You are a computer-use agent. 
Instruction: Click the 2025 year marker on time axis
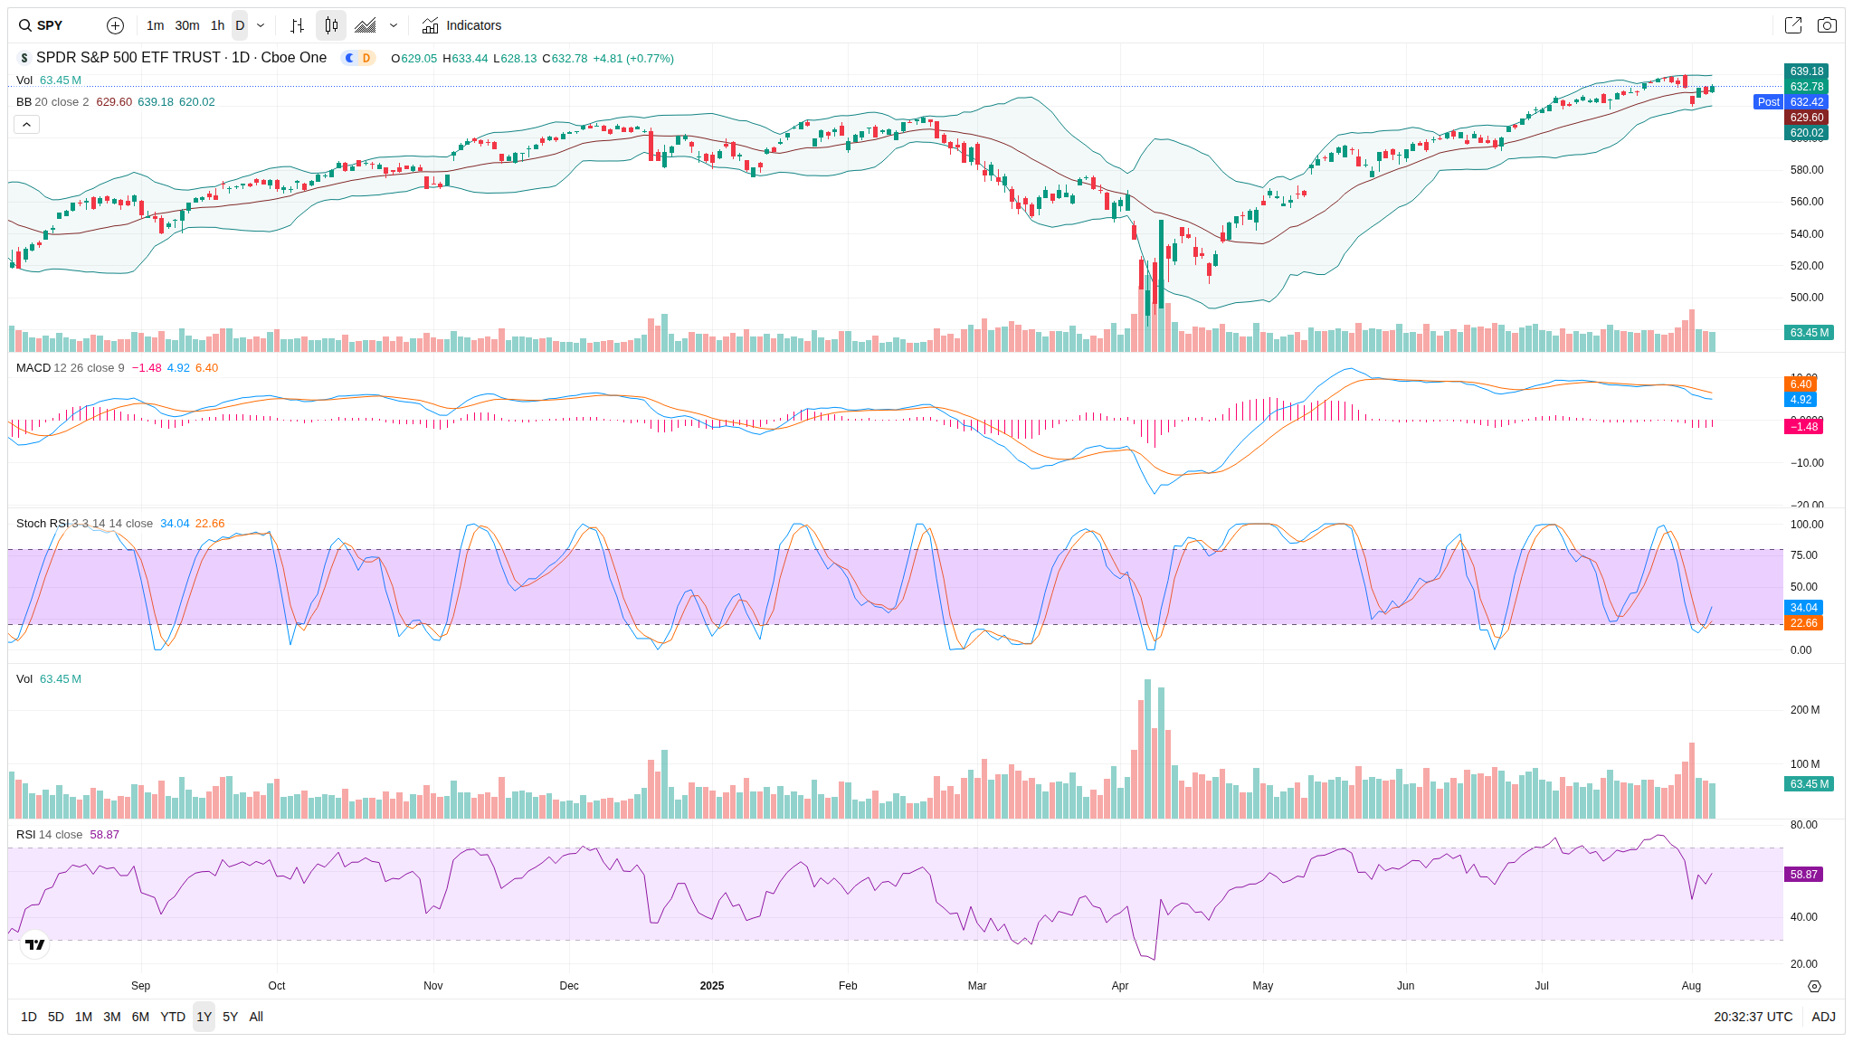click(x=712, y=986)
